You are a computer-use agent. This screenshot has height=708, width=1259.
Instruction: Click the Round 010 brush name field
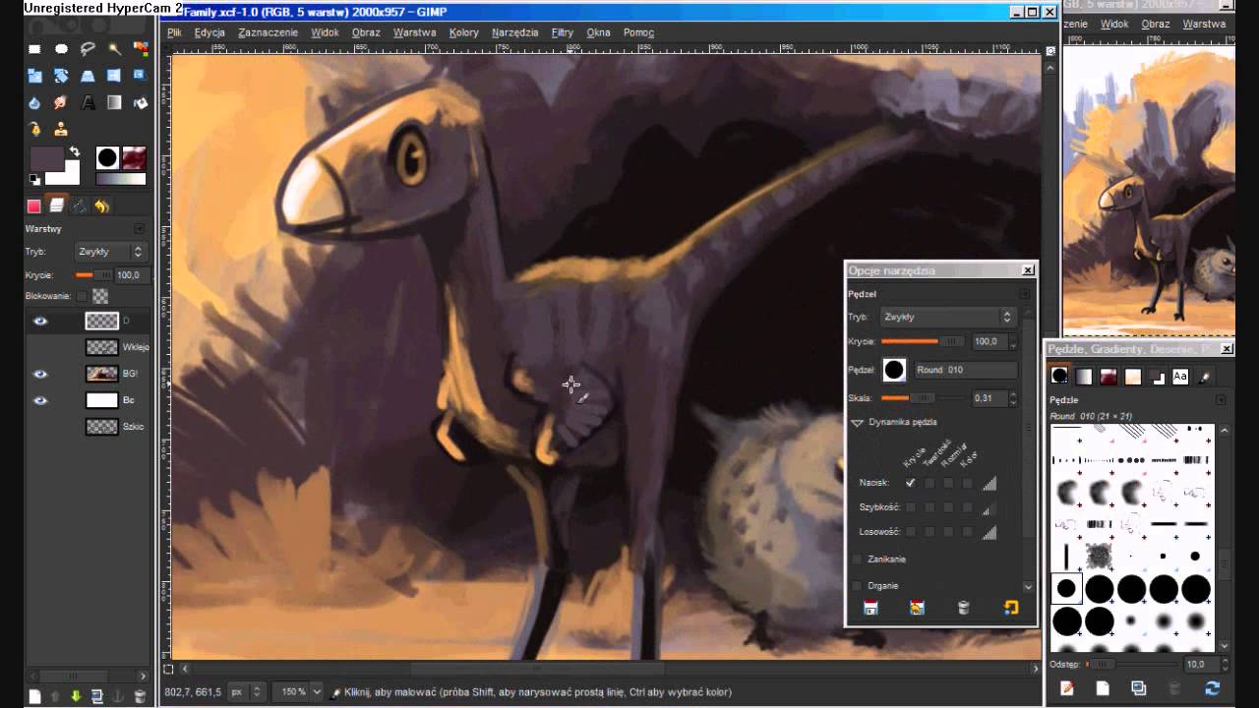pyautogui.click(x=966, y=370)
